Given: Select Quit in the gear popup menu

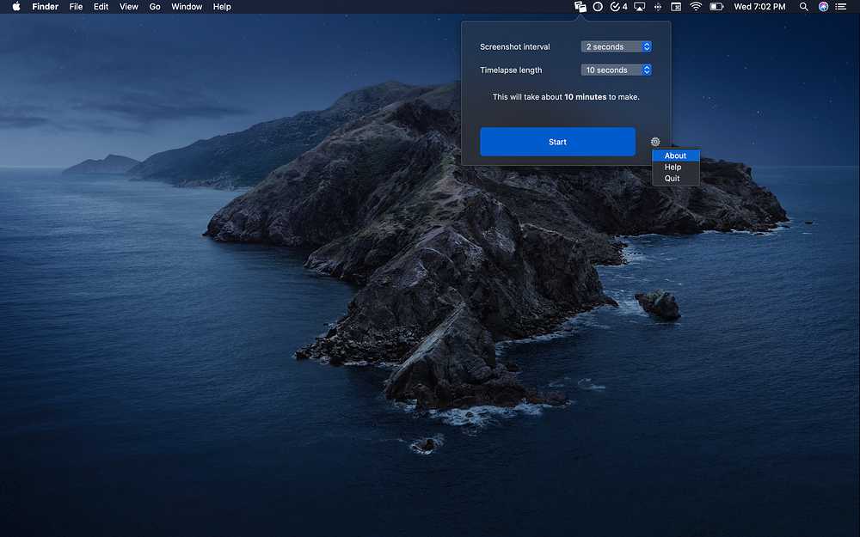Looking at the screenshot, I should click(672, 179).
